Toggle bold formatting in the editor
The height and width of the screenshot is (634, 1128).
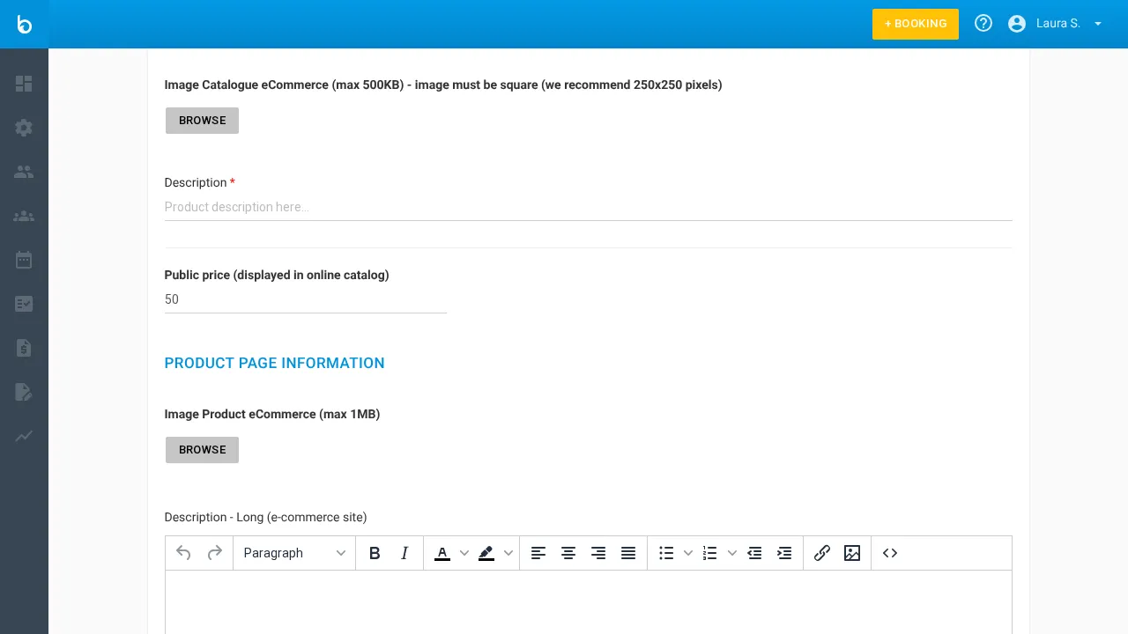375,553
